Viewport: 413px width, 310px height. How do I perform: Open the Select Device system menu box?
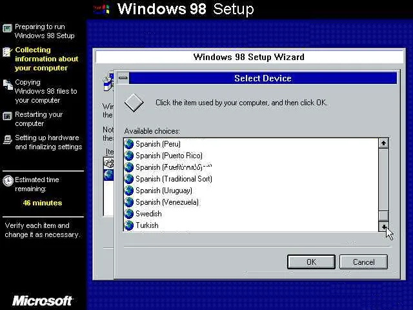tap(123, 78)
